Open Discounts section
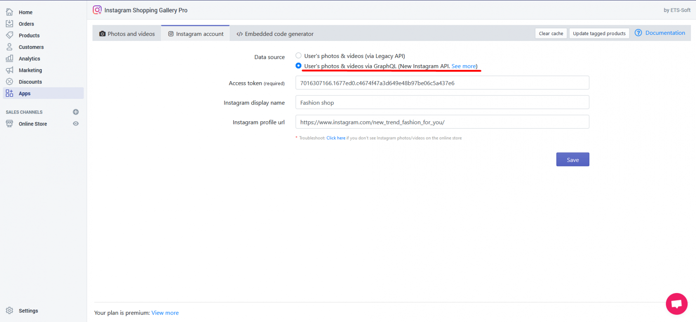The width and height of the screenshot is (696, 322). (30, 82)
